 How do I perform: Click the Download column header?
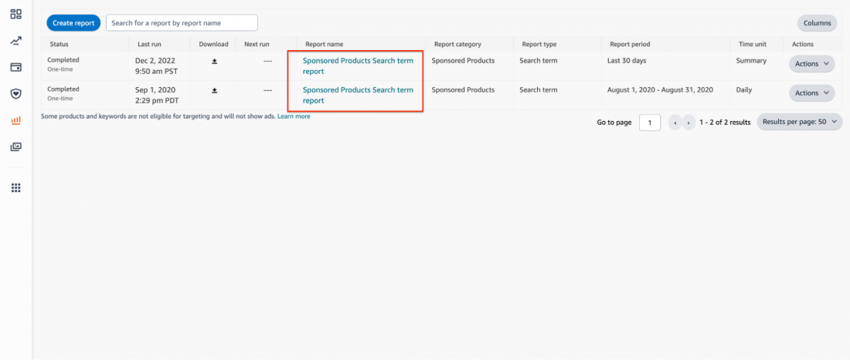point(213,44)
